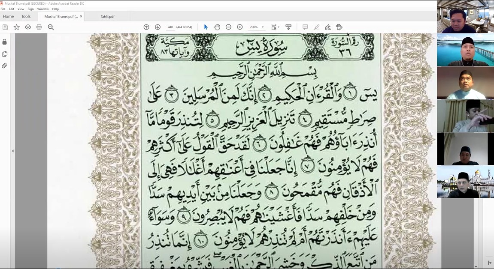The height and width of the screenshot is (269, 494).
Task: Bookmark file with star icon
Action: [17, 27]
